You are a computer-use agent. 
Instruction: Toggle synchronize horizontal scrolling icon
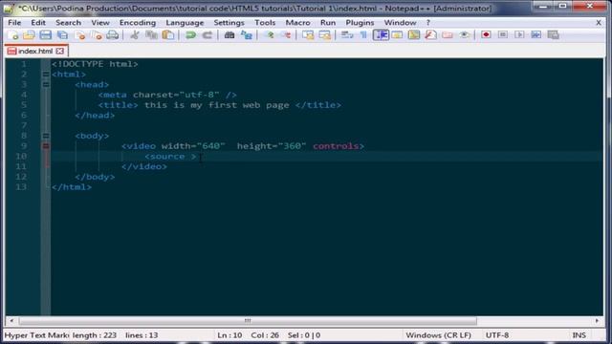pos(325,35)
